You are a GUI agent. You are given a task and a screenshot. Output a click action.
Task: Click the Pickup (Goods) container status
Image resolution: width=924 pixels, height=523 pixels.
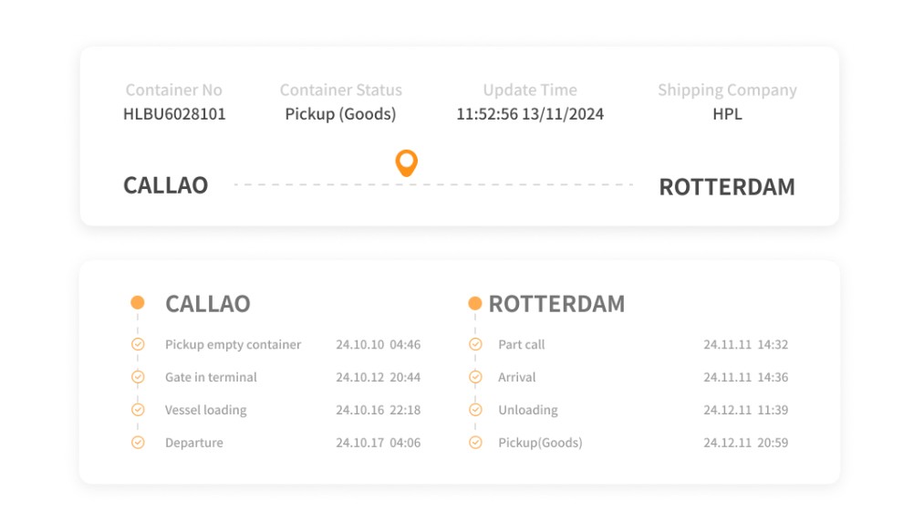[340, 114]
